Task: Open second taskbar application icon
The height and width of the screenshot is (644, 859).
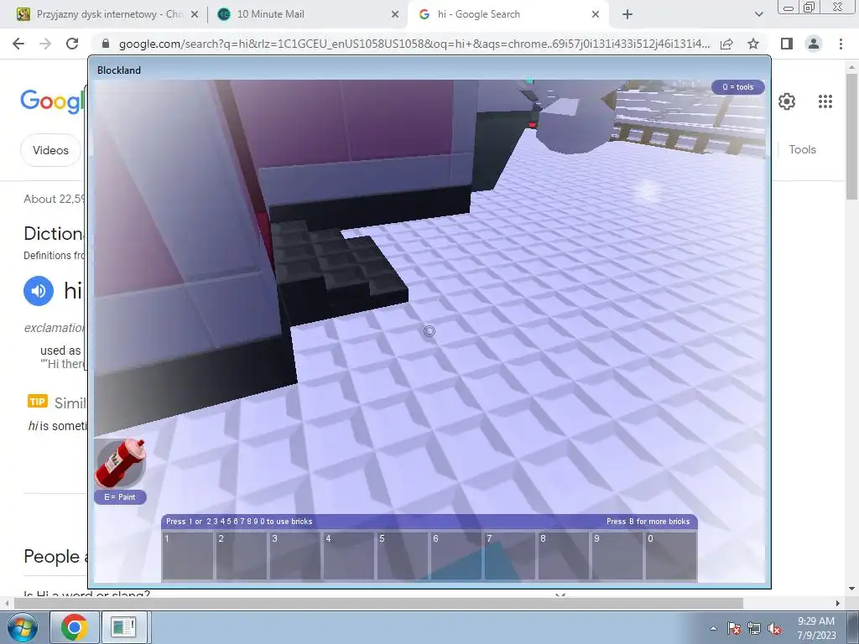Action: click(124, 627)
